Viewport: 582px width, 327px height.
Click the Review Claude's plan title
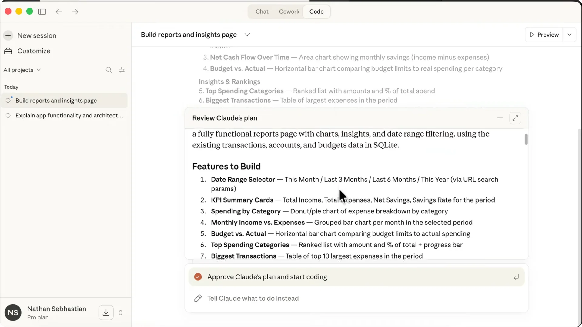pos(225,118)
